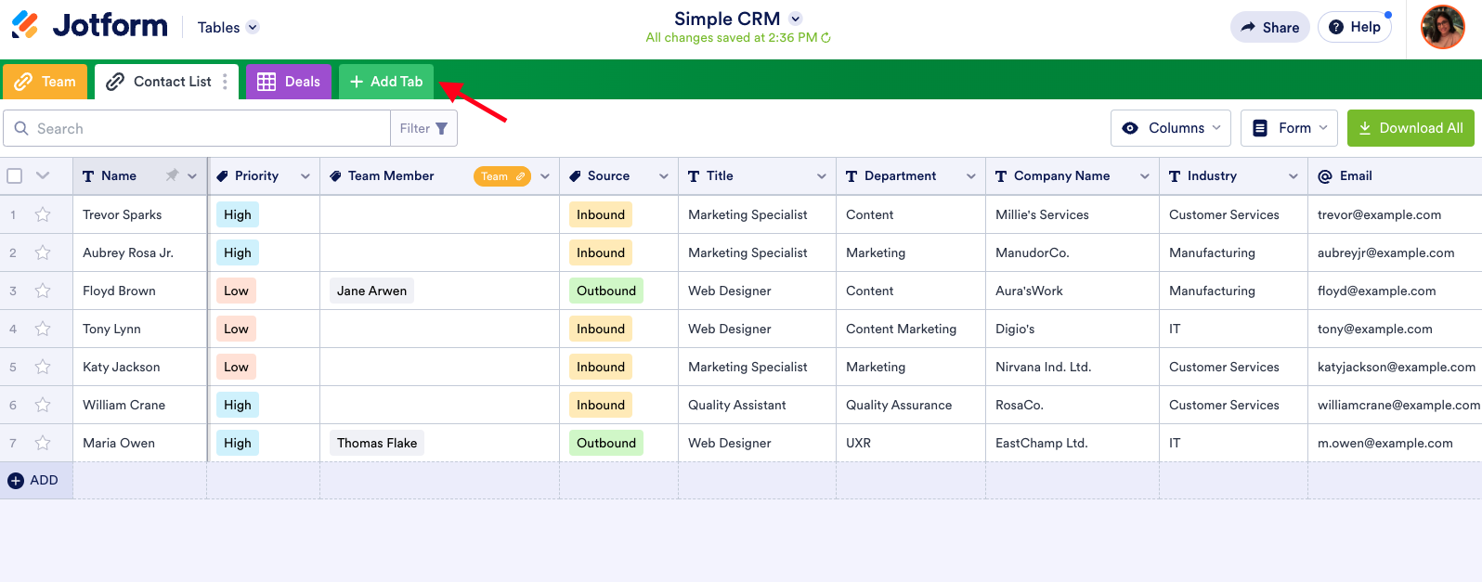Open the Columns visibility menu

[1170, 128]
